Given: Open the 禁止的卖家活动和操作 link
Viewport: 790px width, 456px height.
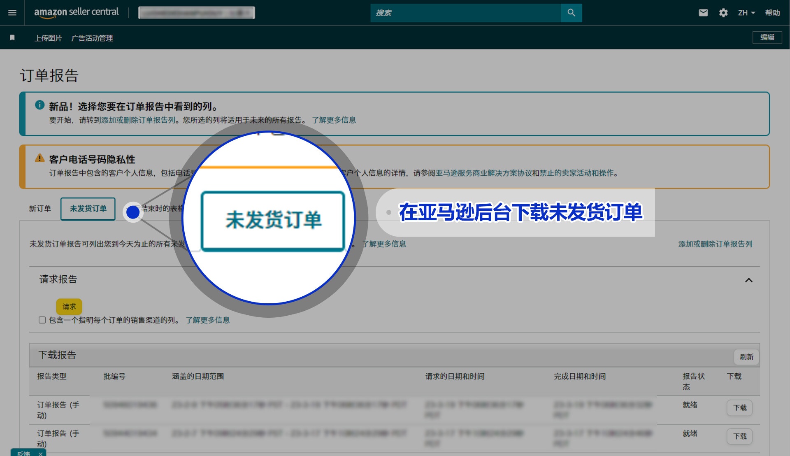Looking at the screenshot, I should point(576,173).
